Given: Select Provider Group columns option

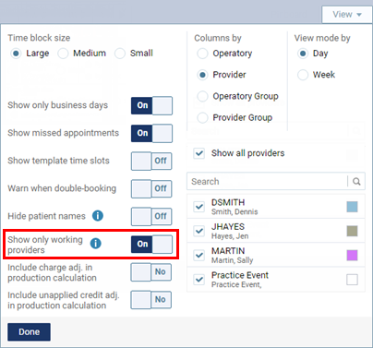Looking at the screenshot, I should (202, 117).
